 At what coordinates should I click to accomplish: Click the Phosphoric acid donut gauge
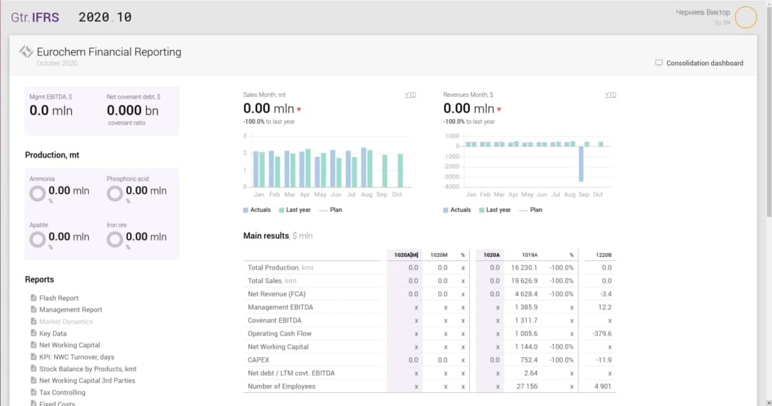pos(115,193)
